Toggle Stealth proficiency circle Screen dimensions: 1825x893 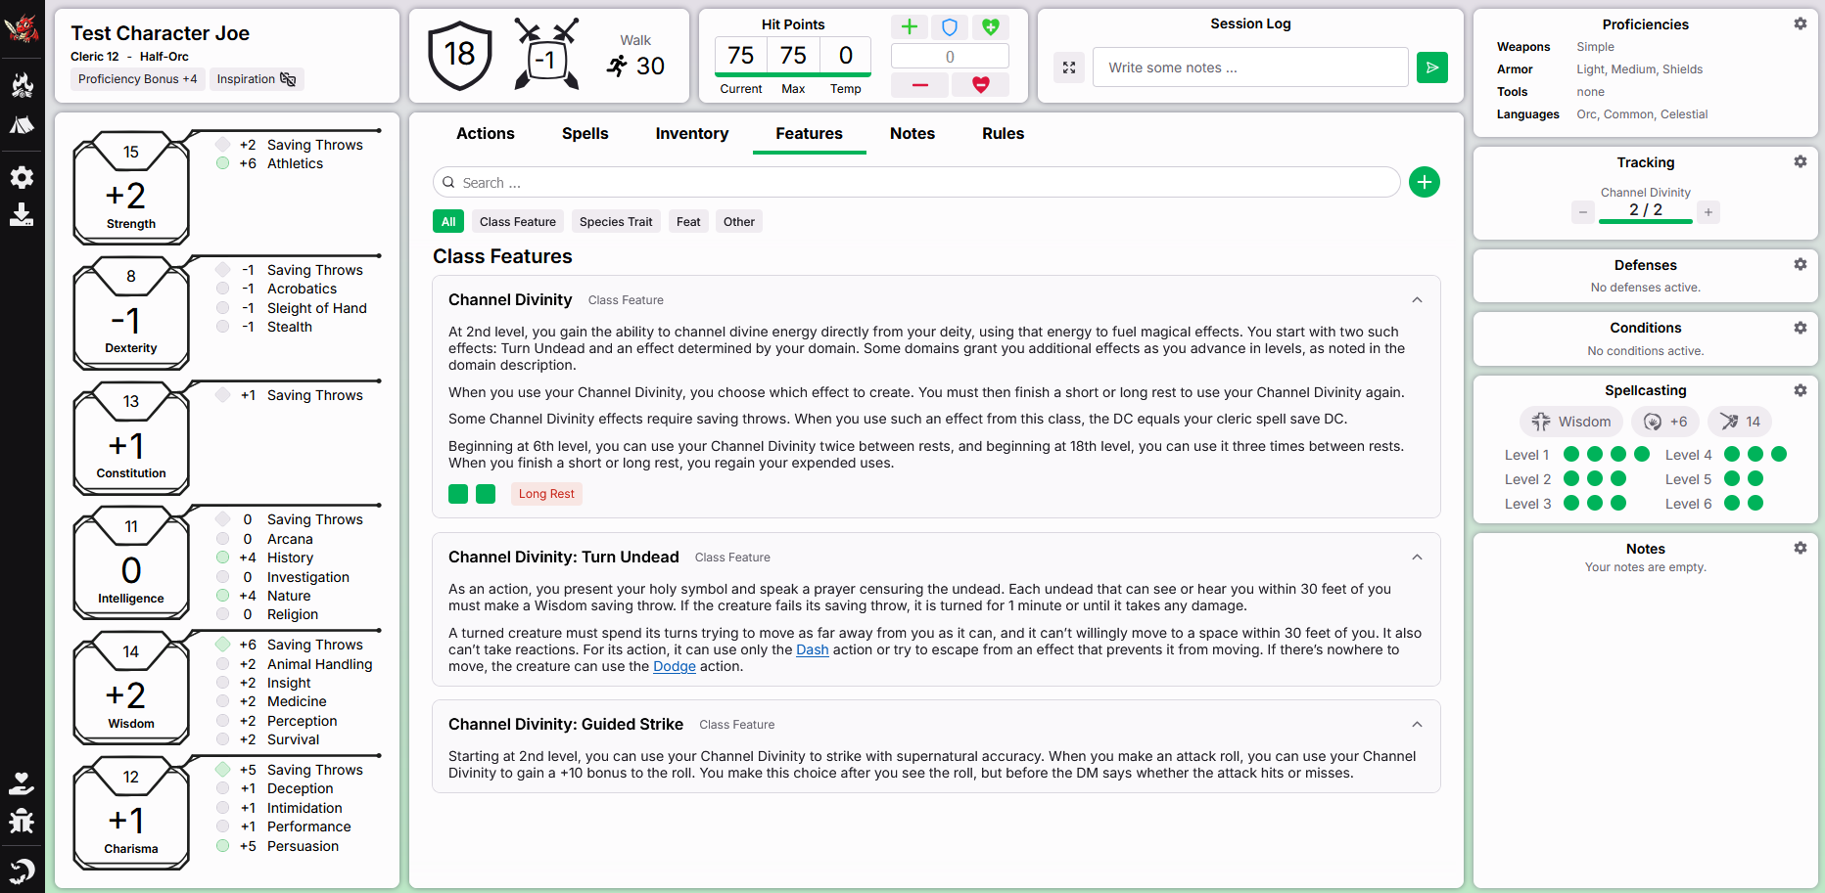pos(223,327)
